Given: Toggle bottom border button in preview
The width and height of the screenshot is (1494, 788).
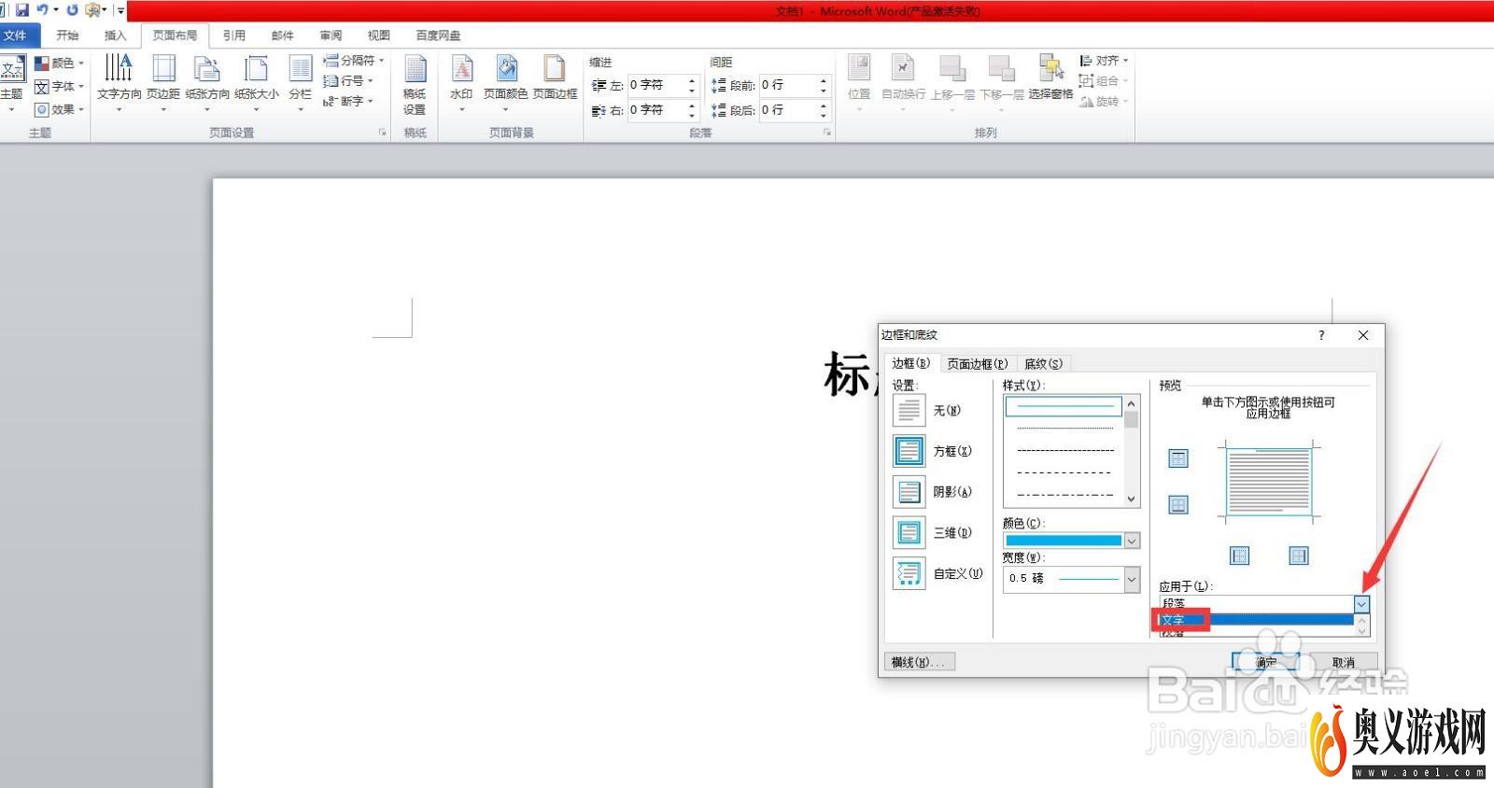Looking at the screenshot, I should (1178, 505).
